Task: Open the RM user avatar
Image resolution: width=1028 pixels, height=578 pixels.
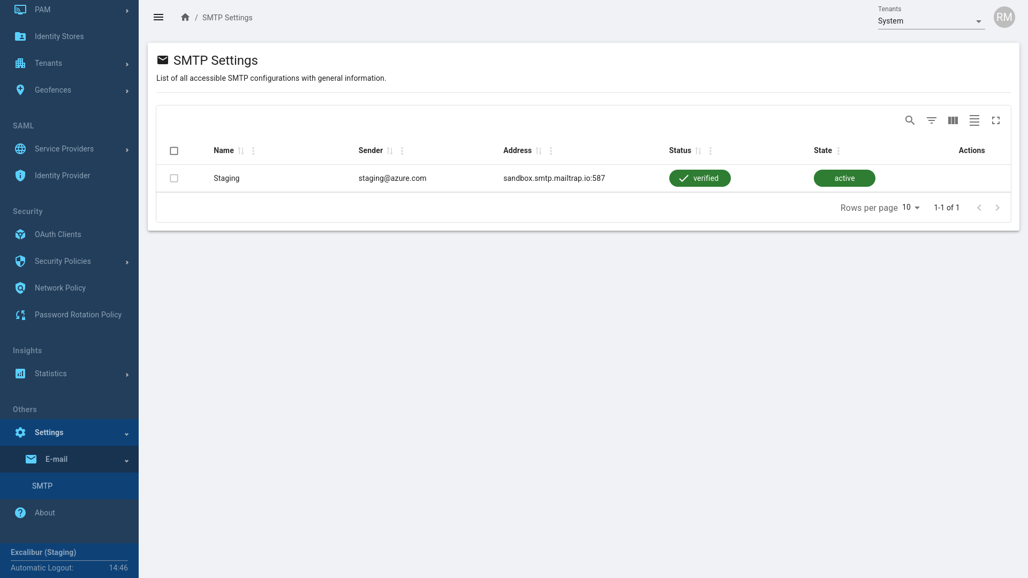Action: point(1004,17)
